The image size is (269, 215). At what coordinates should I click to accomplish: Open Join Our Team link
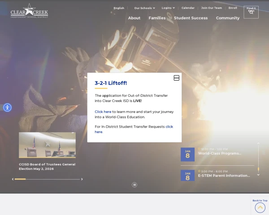click(x=211, y=8)
